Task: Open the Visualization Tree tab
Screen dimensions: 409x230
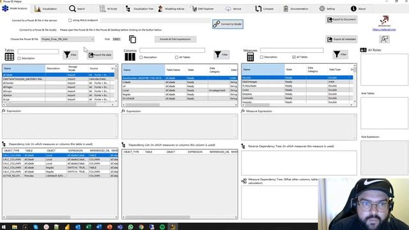Action: point(139,8)
